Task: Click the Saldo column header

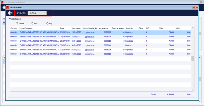Action: pos(183,28)
